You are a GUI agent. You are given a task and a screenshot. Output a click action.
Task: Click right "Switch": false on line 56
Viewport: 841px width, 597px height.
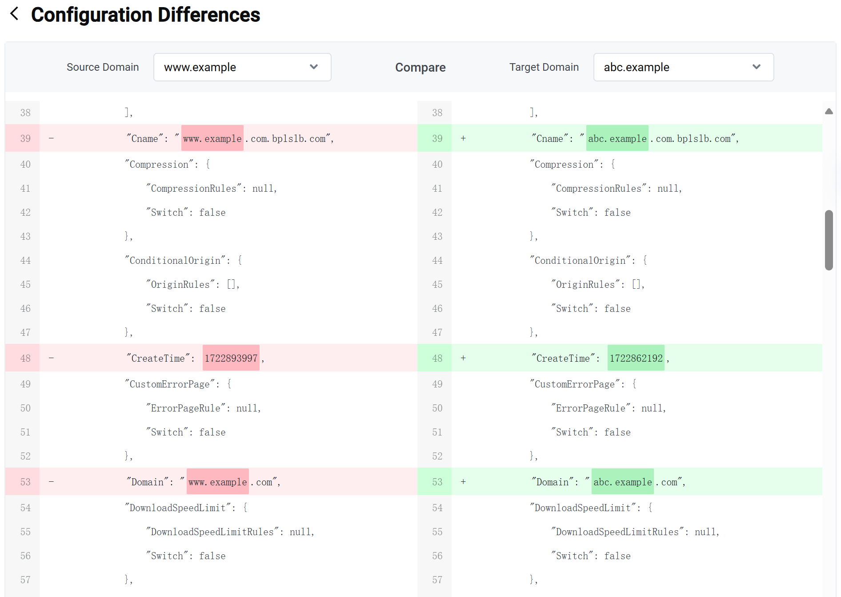point(591,556)
